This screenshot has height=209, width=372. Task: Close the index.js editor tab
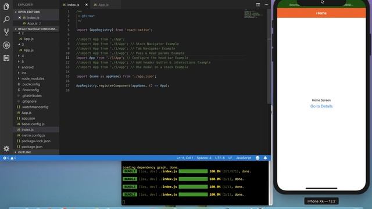click(x=87, y=5)
